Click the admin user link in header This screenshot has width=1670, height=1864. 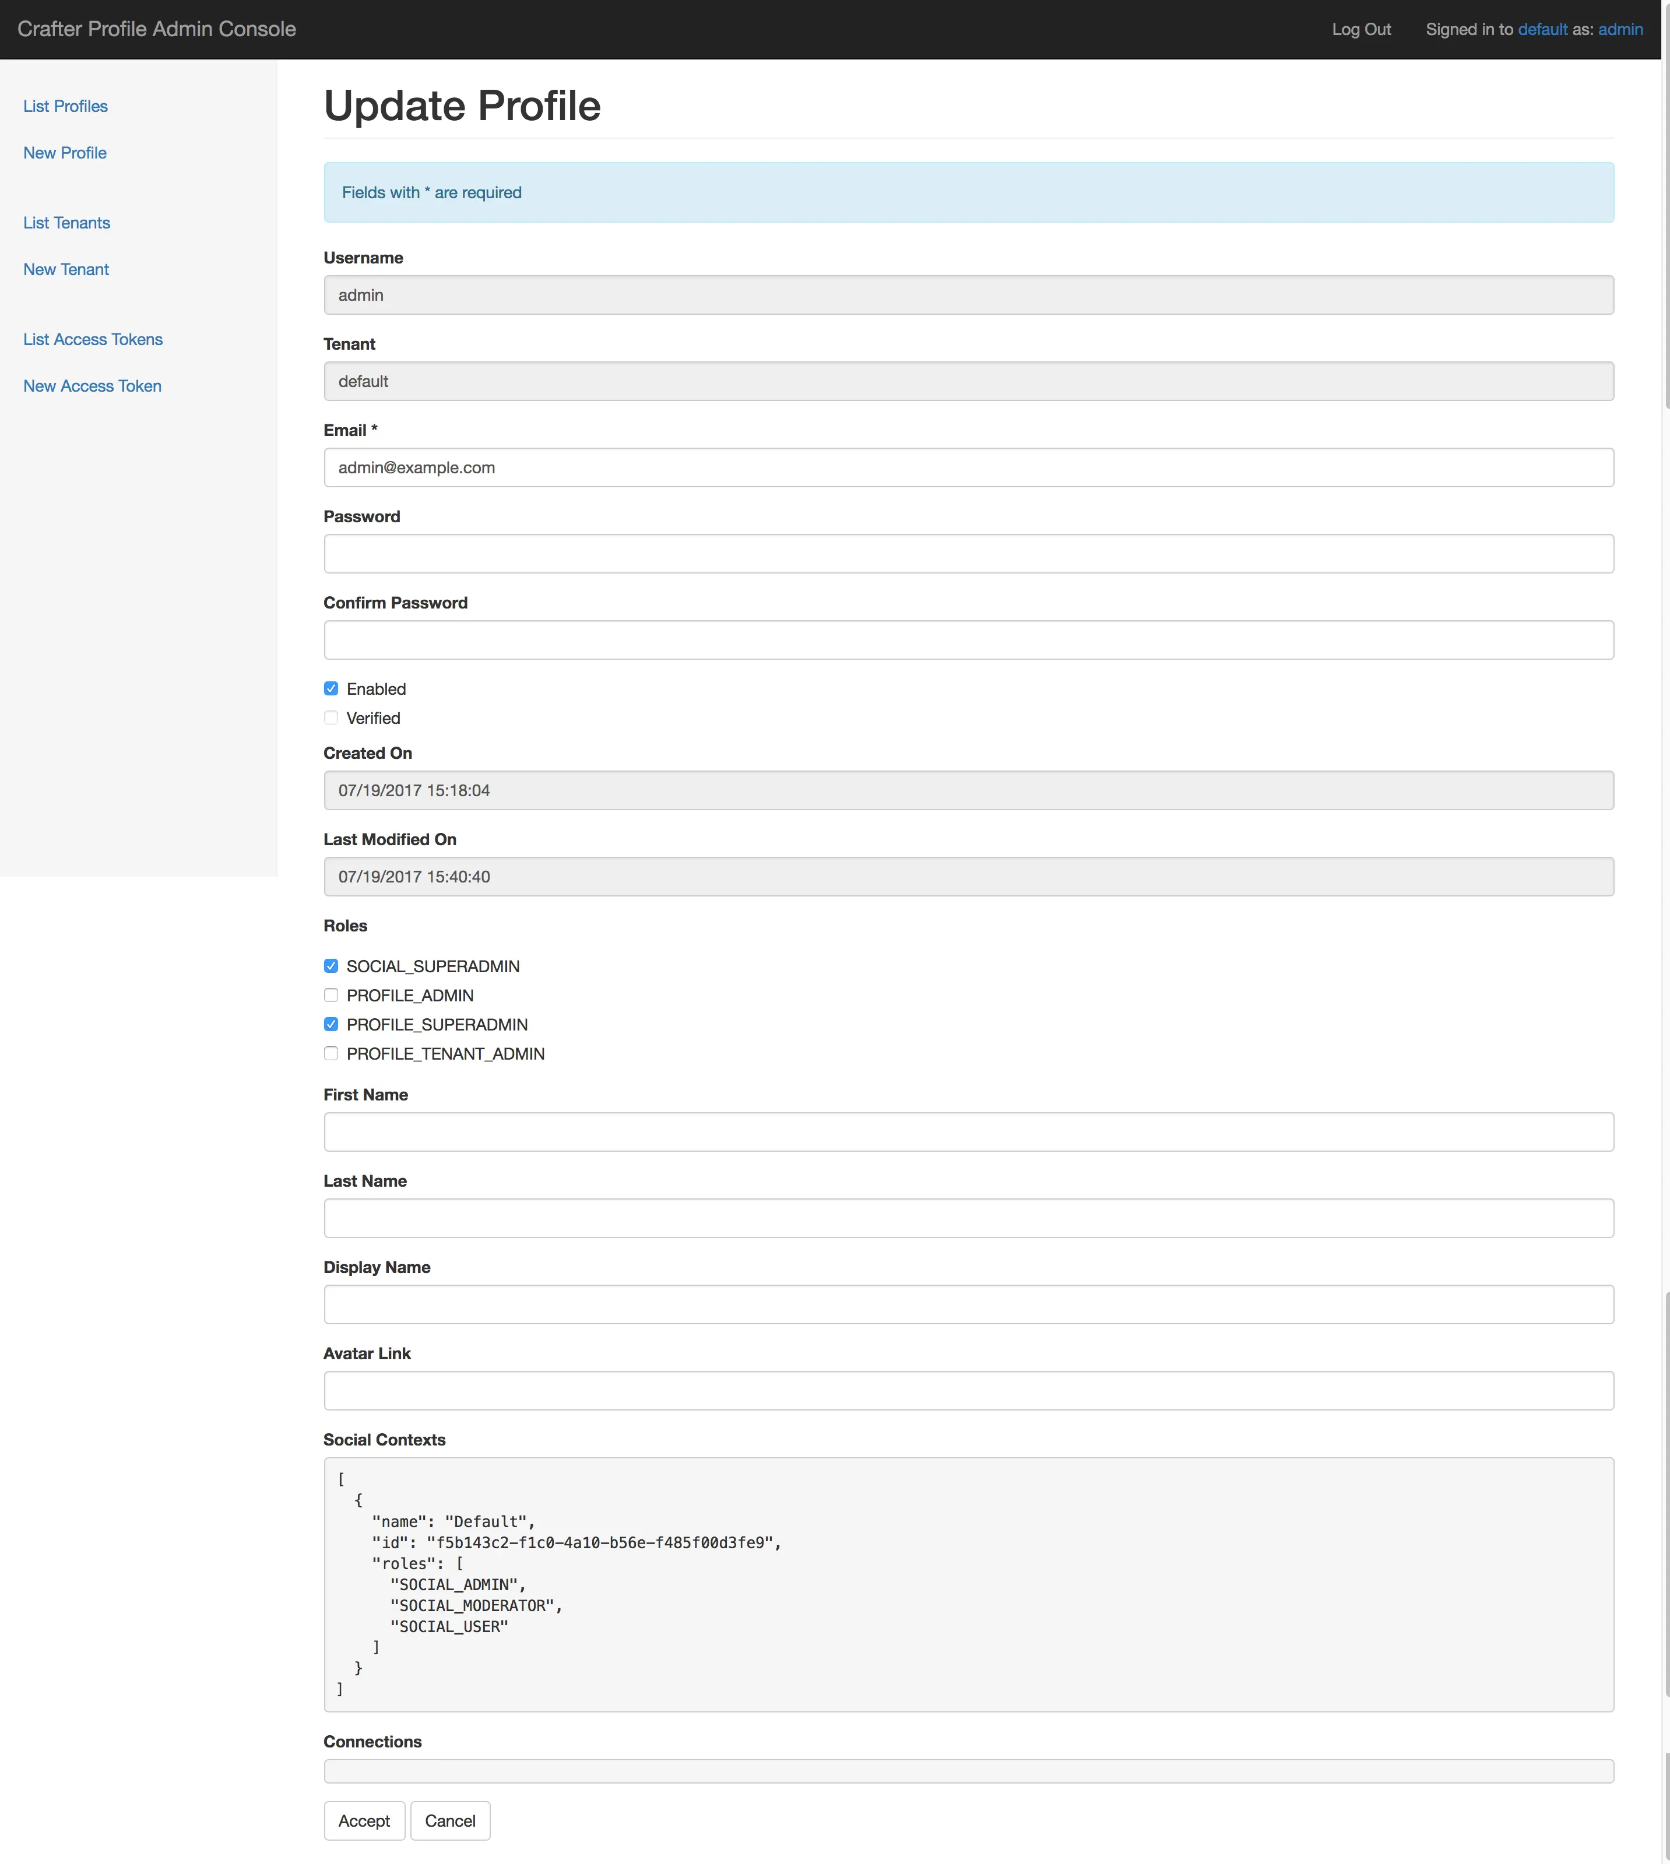(1625, 29)
